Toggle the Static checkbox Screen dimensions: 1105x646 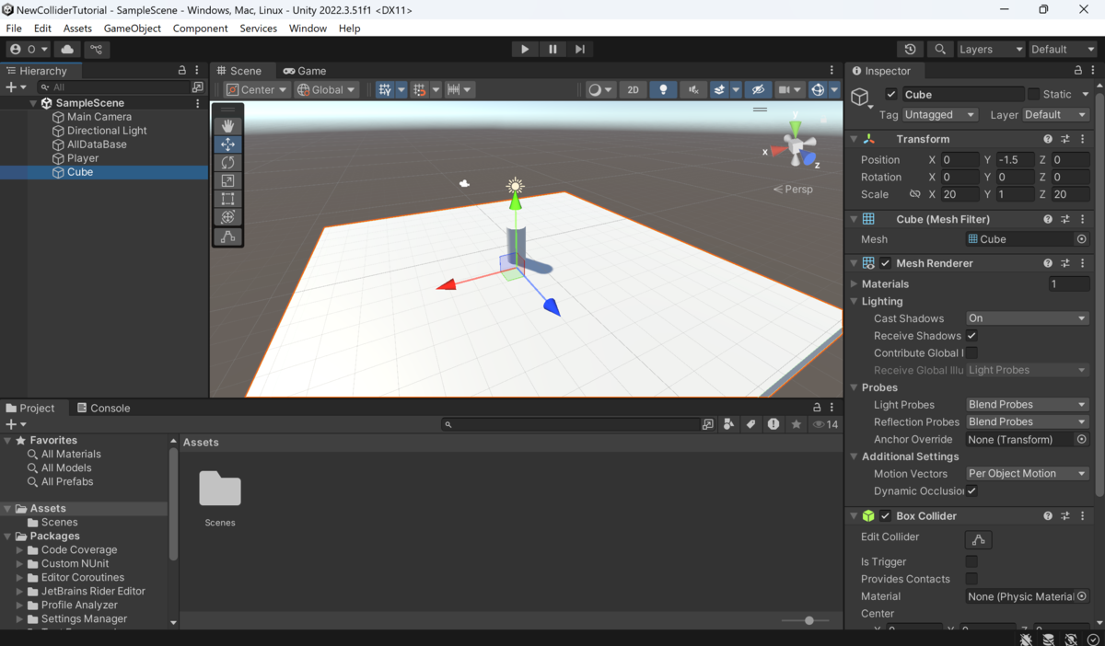tap(1033, 94)
